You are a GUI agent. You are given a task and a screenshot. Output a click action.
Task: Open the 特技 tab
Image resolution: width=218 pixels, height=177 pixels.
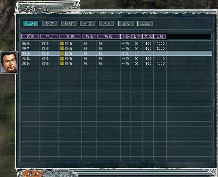68,23
